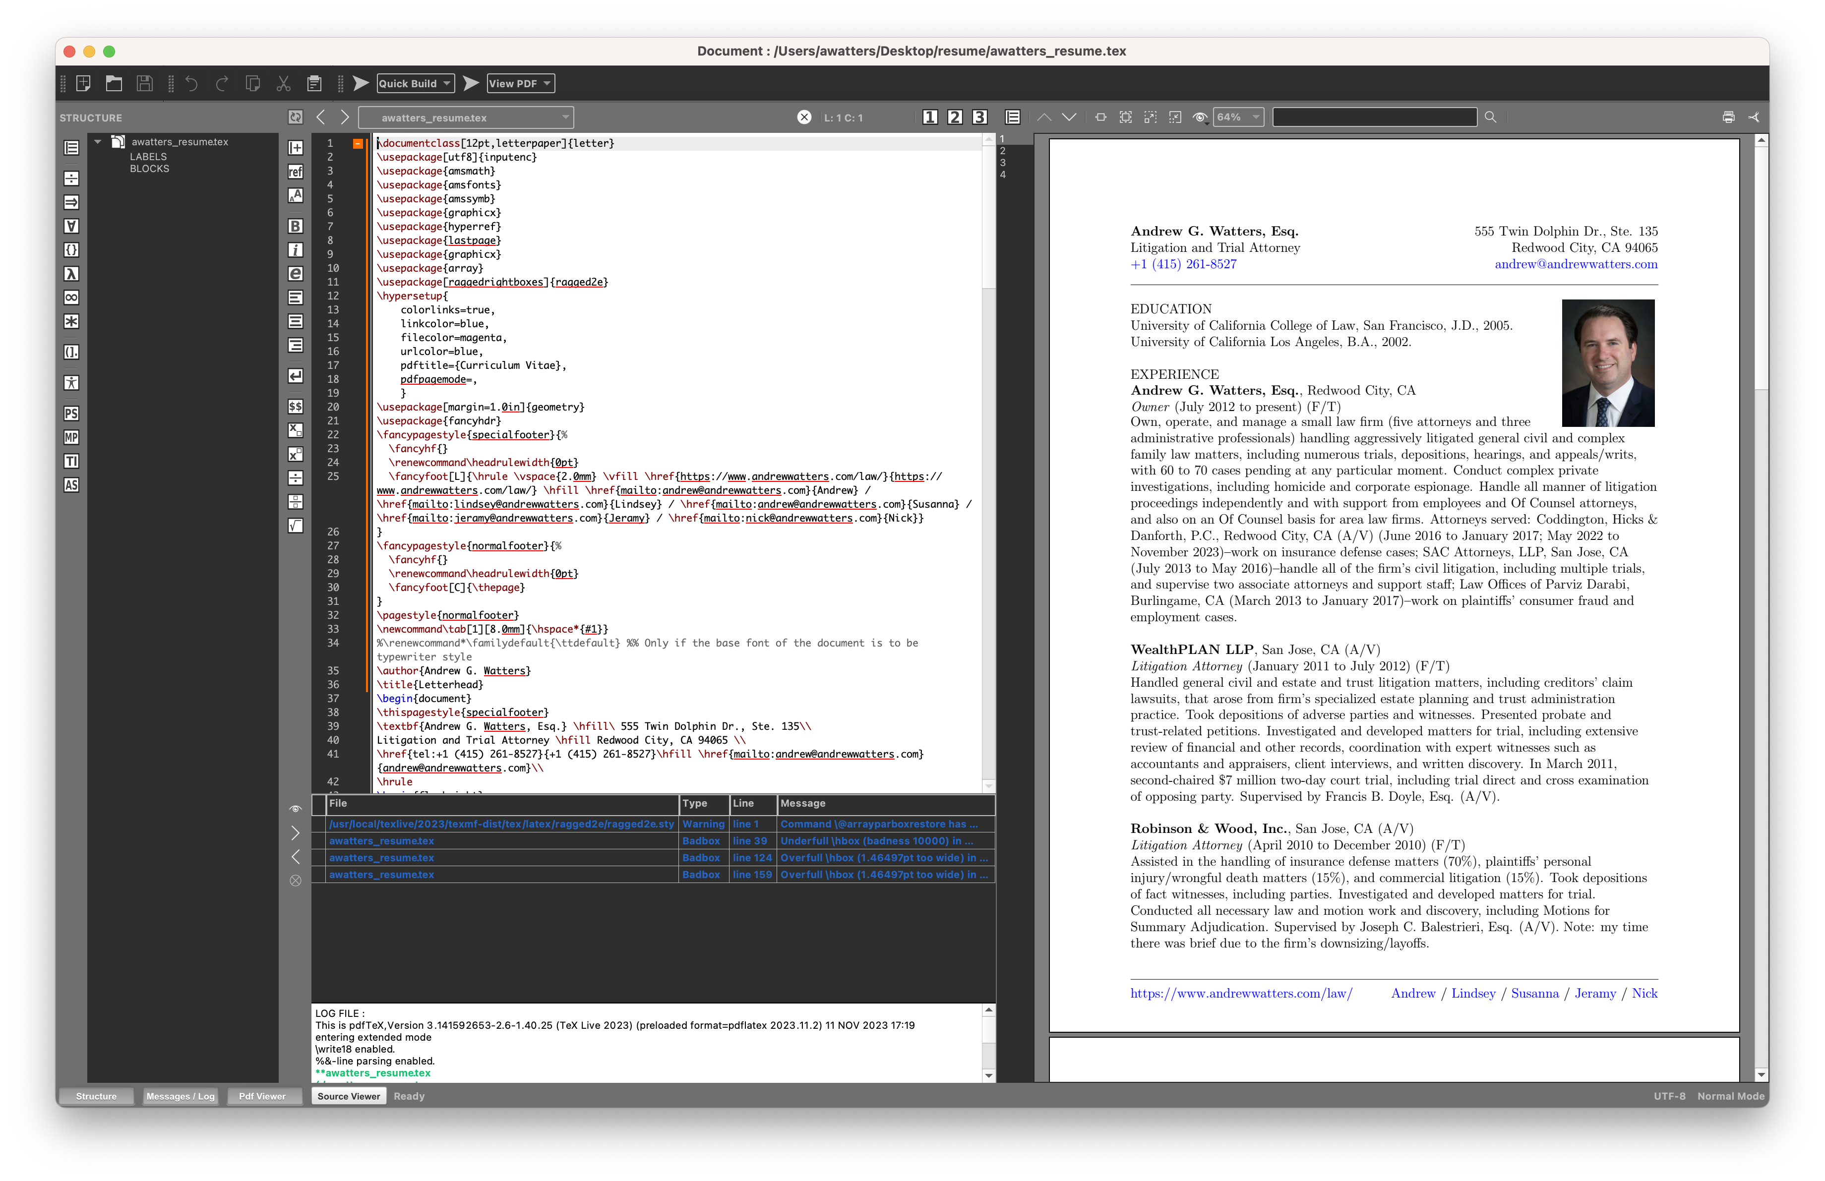The image size is (1825, 1181).
Task: Insert display math $$ mode
Action: click(x=295, y=406)
